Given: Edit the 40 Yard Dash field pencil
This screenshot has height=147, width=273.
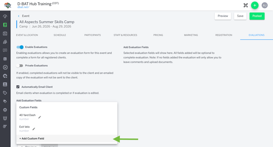Looking at the screenshot, I should tap(40, 117).
